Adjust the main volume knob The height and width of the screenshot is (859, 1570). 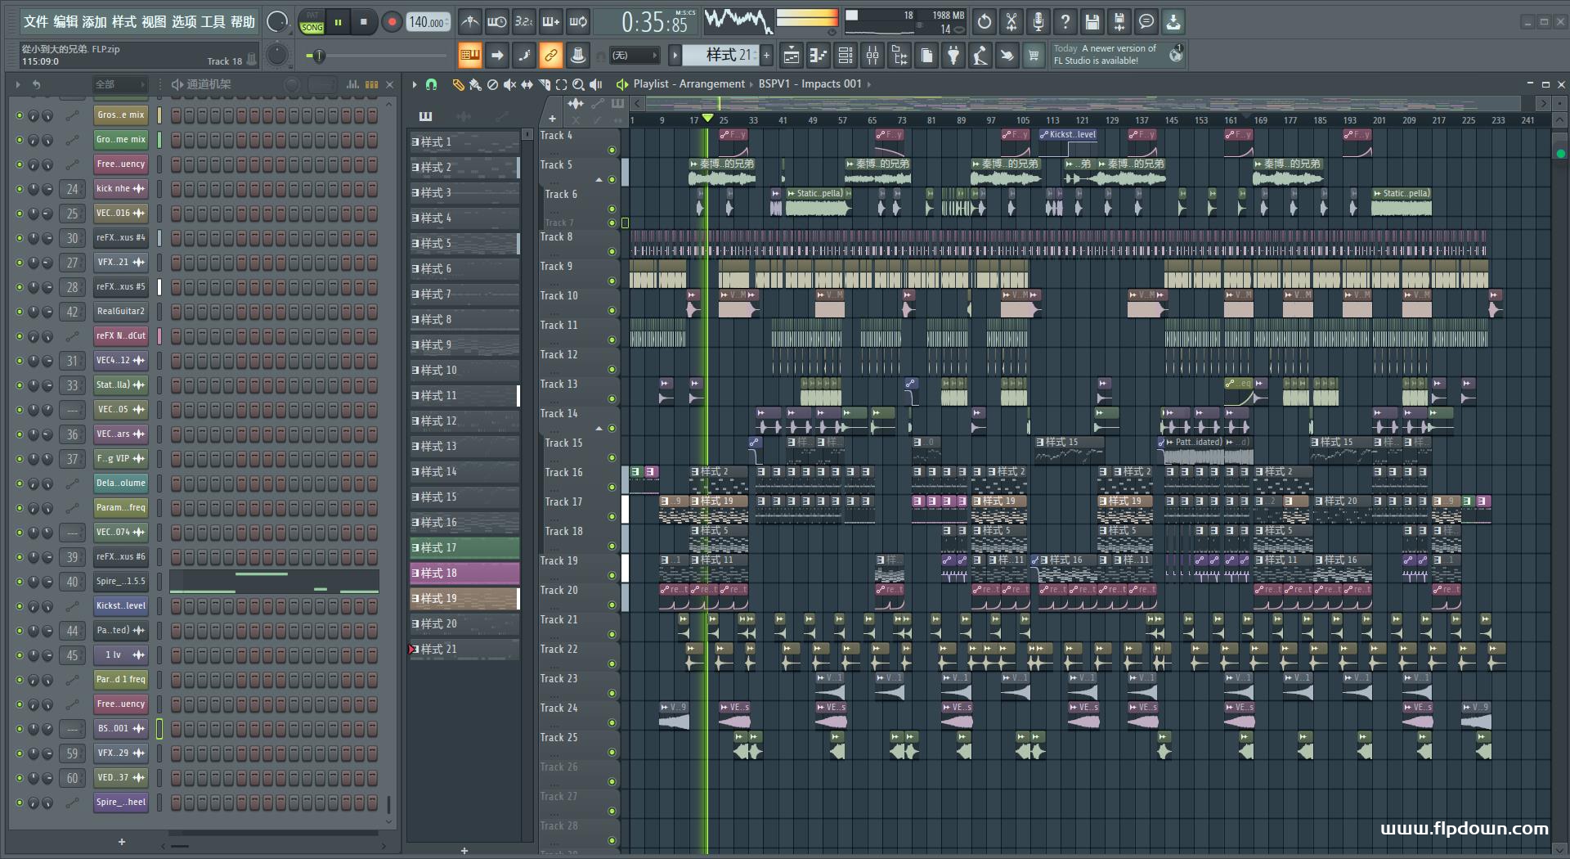click(x=278, y=22)
